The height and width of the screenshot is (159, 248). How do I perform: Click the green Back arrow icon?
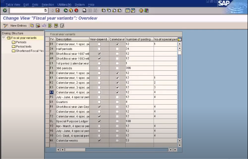pos(66,10)
